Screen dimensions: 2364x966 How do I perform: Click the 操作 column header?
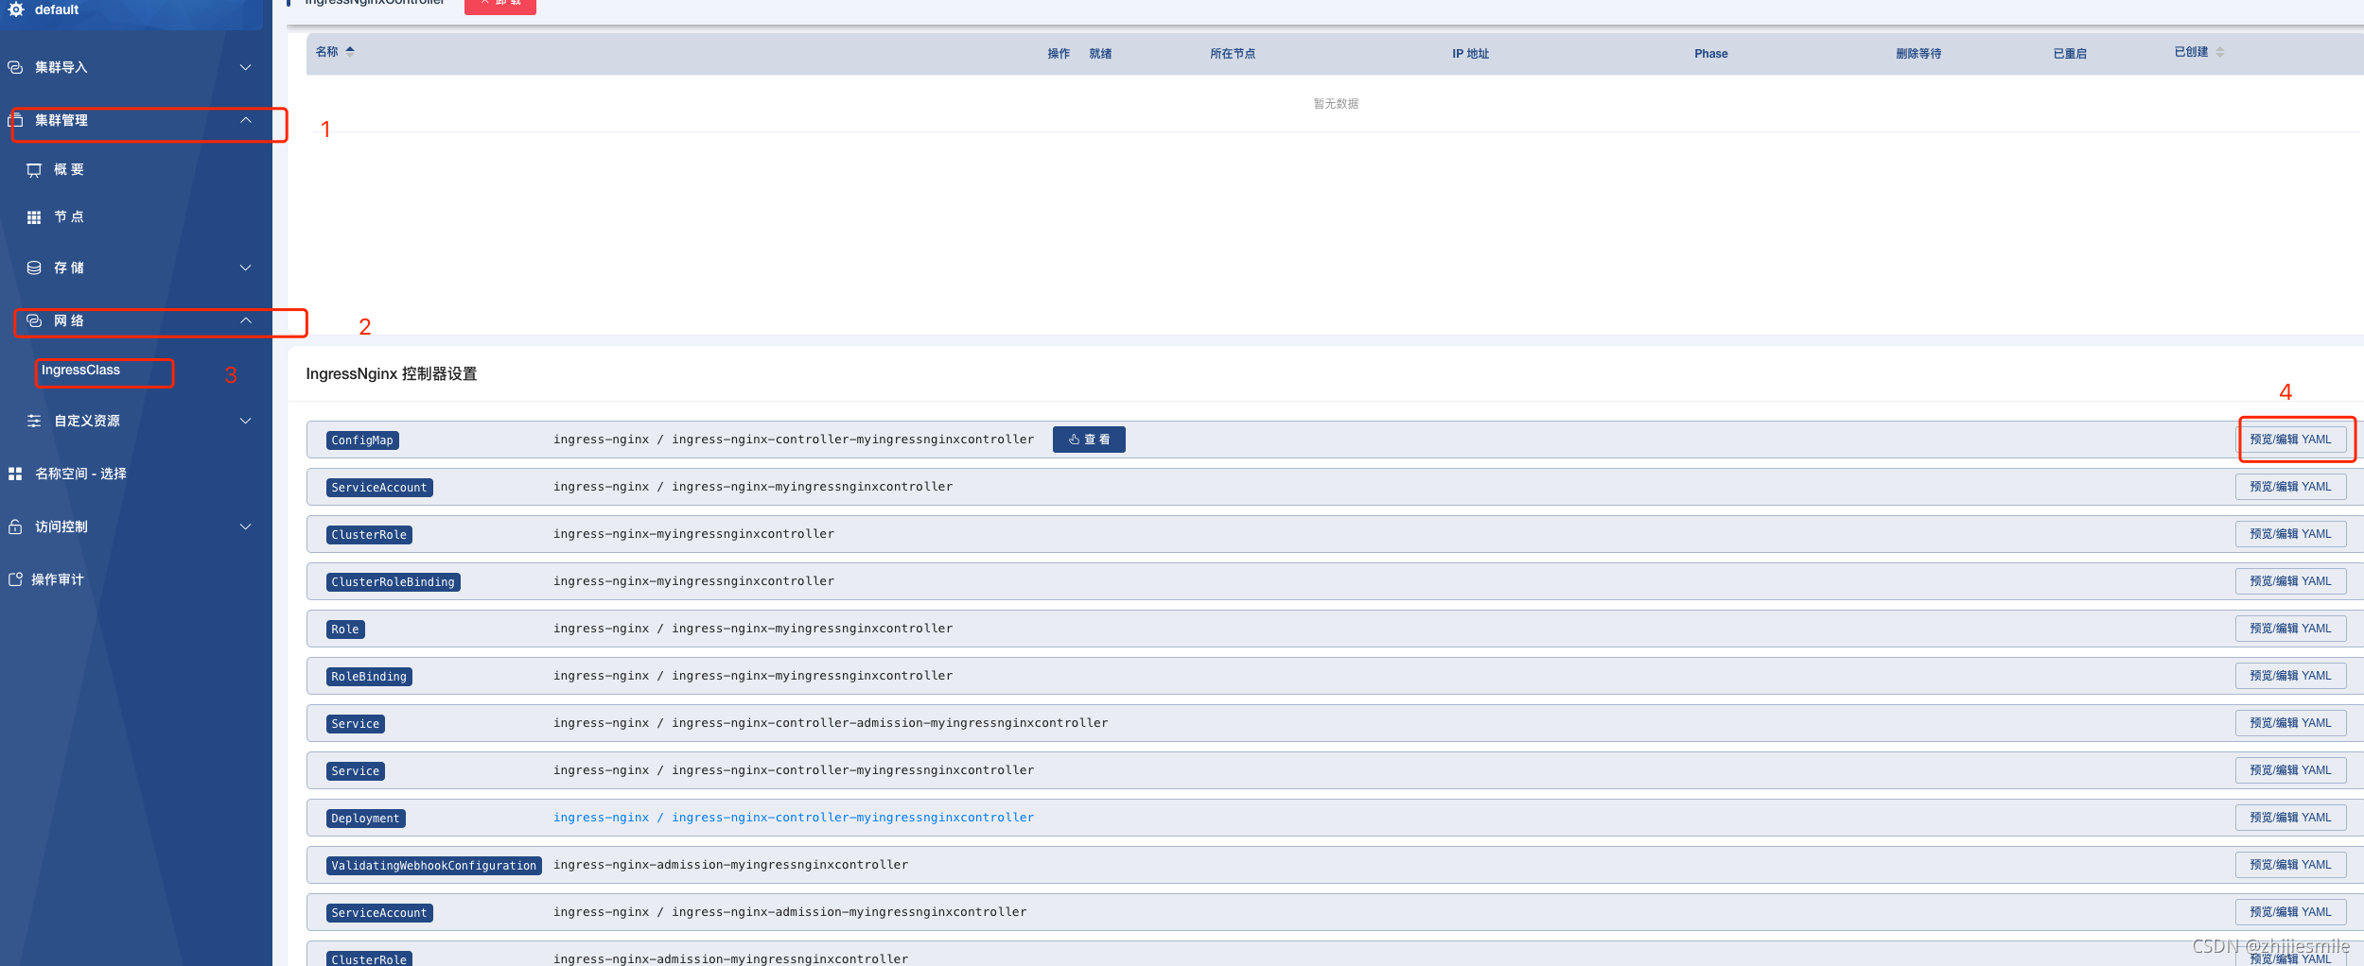pos(1059,54)
